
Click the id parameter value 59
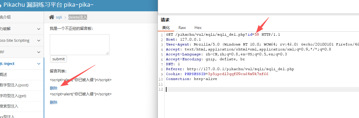[257, 35]
